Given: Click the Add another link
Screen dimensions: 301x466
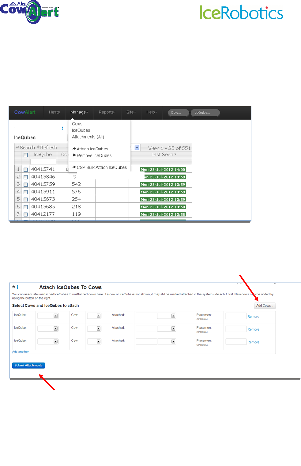Looking at the screenshot, I should point(21,351).
